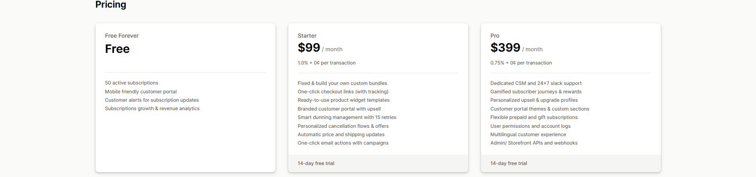
Task: Click Mobile friendly customer portal feature
Action: click(141, 92)
